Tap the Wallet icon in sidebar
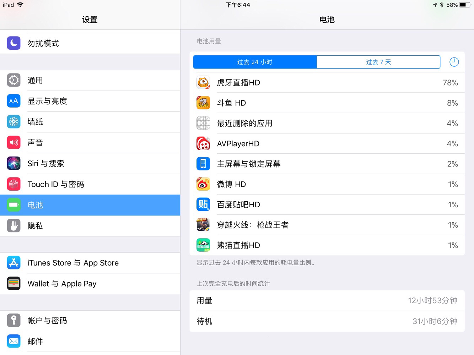 [14, 284]
